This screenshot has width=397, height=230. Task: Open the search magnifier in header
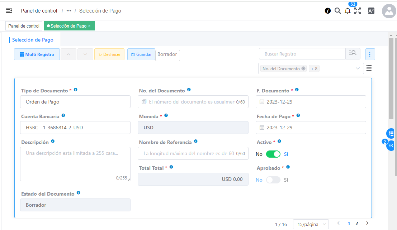[x=337, y=11]
